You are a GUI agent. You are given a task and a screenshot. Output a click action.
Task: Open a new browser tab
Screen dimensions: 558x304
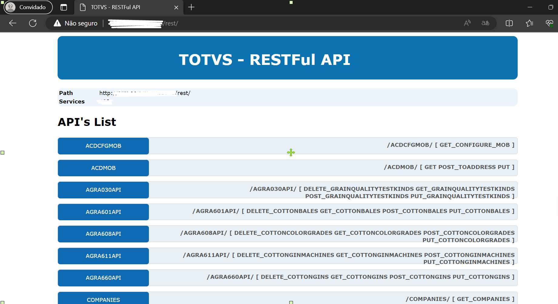click(x=191, y=7)
